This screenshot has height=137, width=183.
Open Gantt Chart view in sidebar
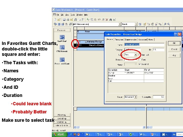pos(62,39)
